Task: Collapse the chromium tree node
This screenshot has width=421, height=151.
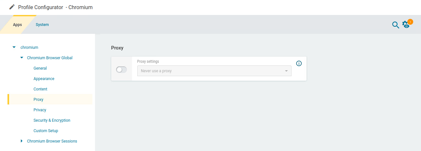Action: (x=14, y=47)
